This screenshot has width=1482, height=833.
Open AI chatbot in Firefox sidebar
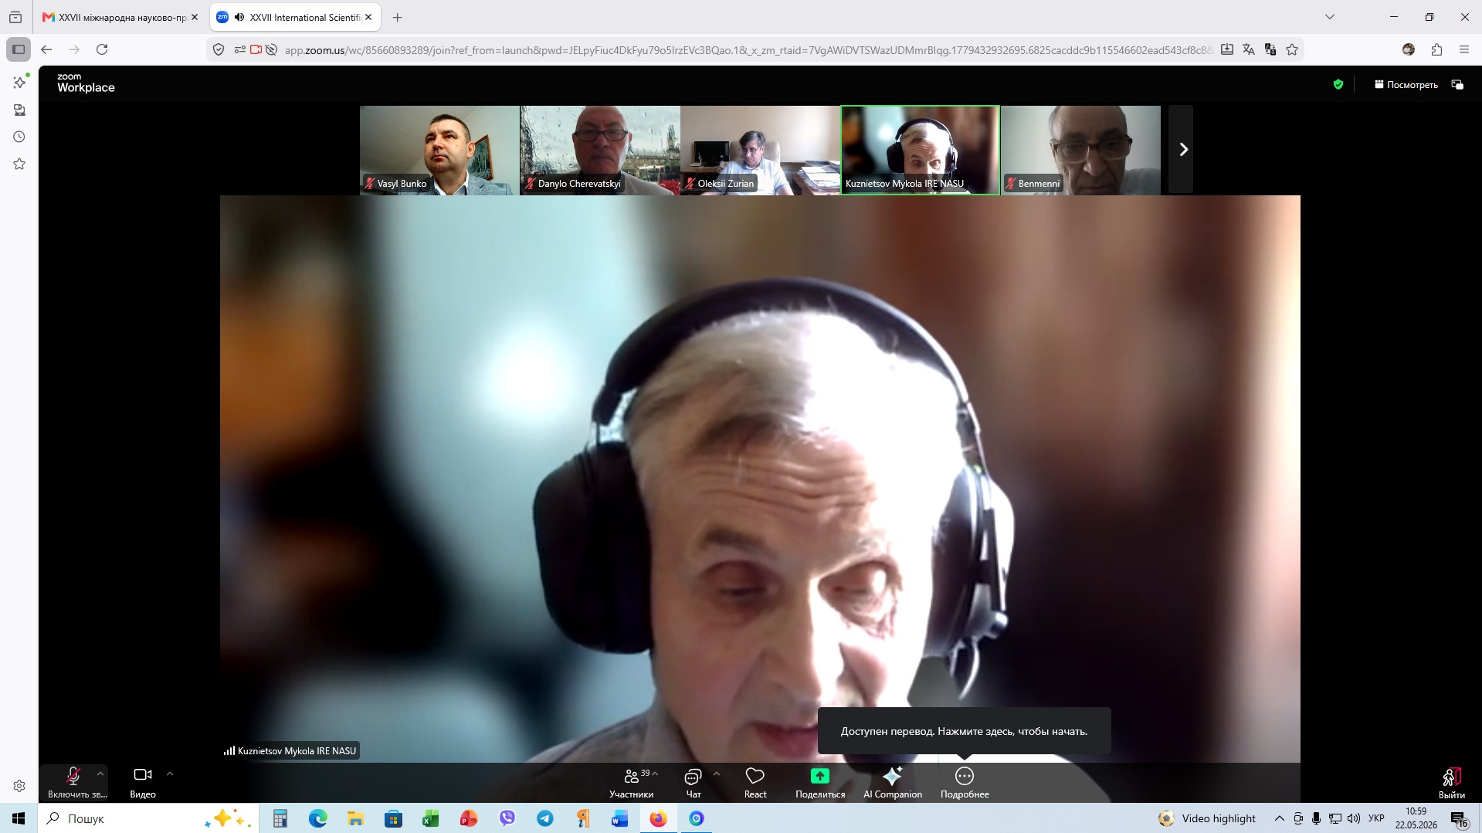pos(19,82)
